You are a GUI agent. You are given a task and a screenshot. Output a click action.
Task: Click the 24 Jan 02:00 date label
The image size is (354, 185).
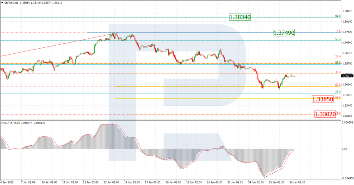click(257, 182)
